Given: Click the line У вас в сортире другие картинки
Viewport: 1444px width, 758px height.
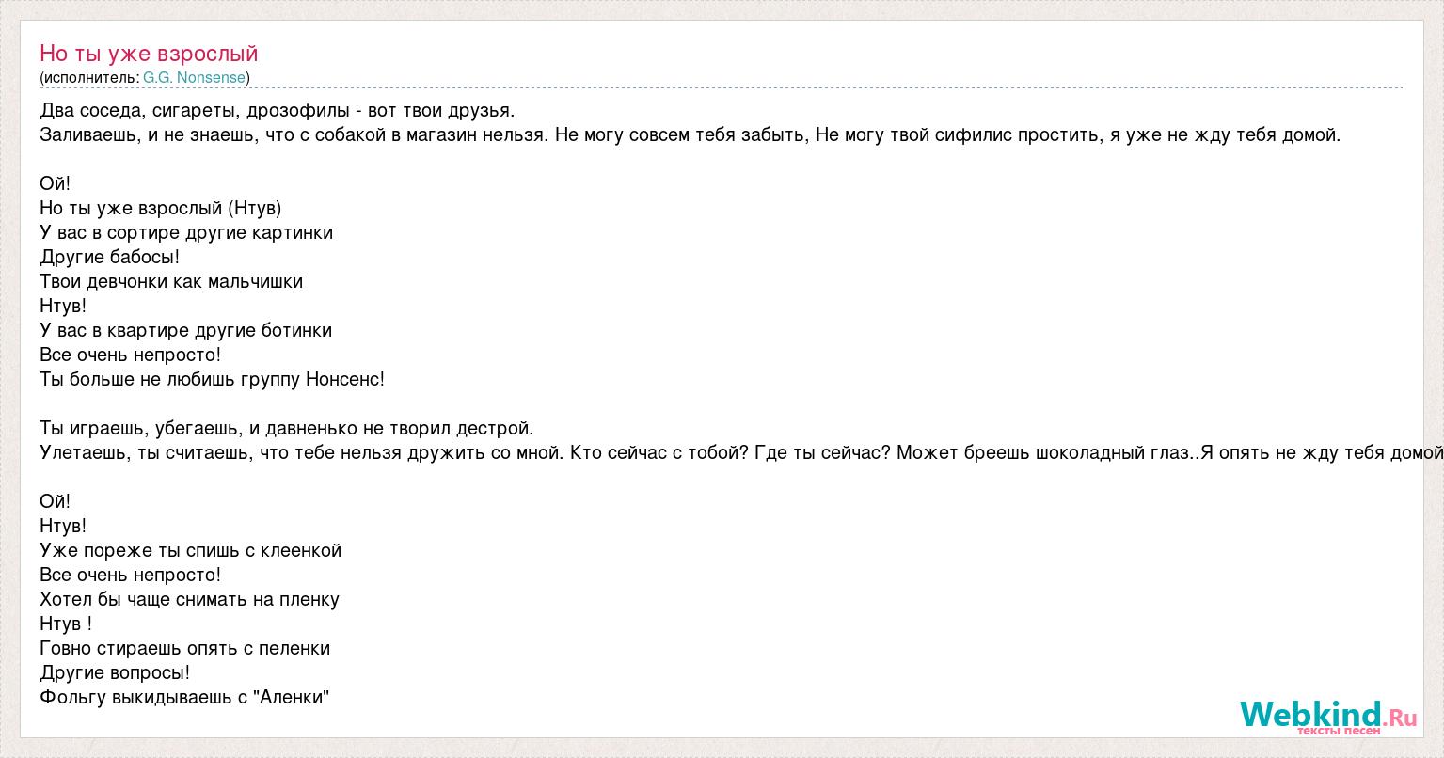Looking at the screenshot, I should 186,232.
